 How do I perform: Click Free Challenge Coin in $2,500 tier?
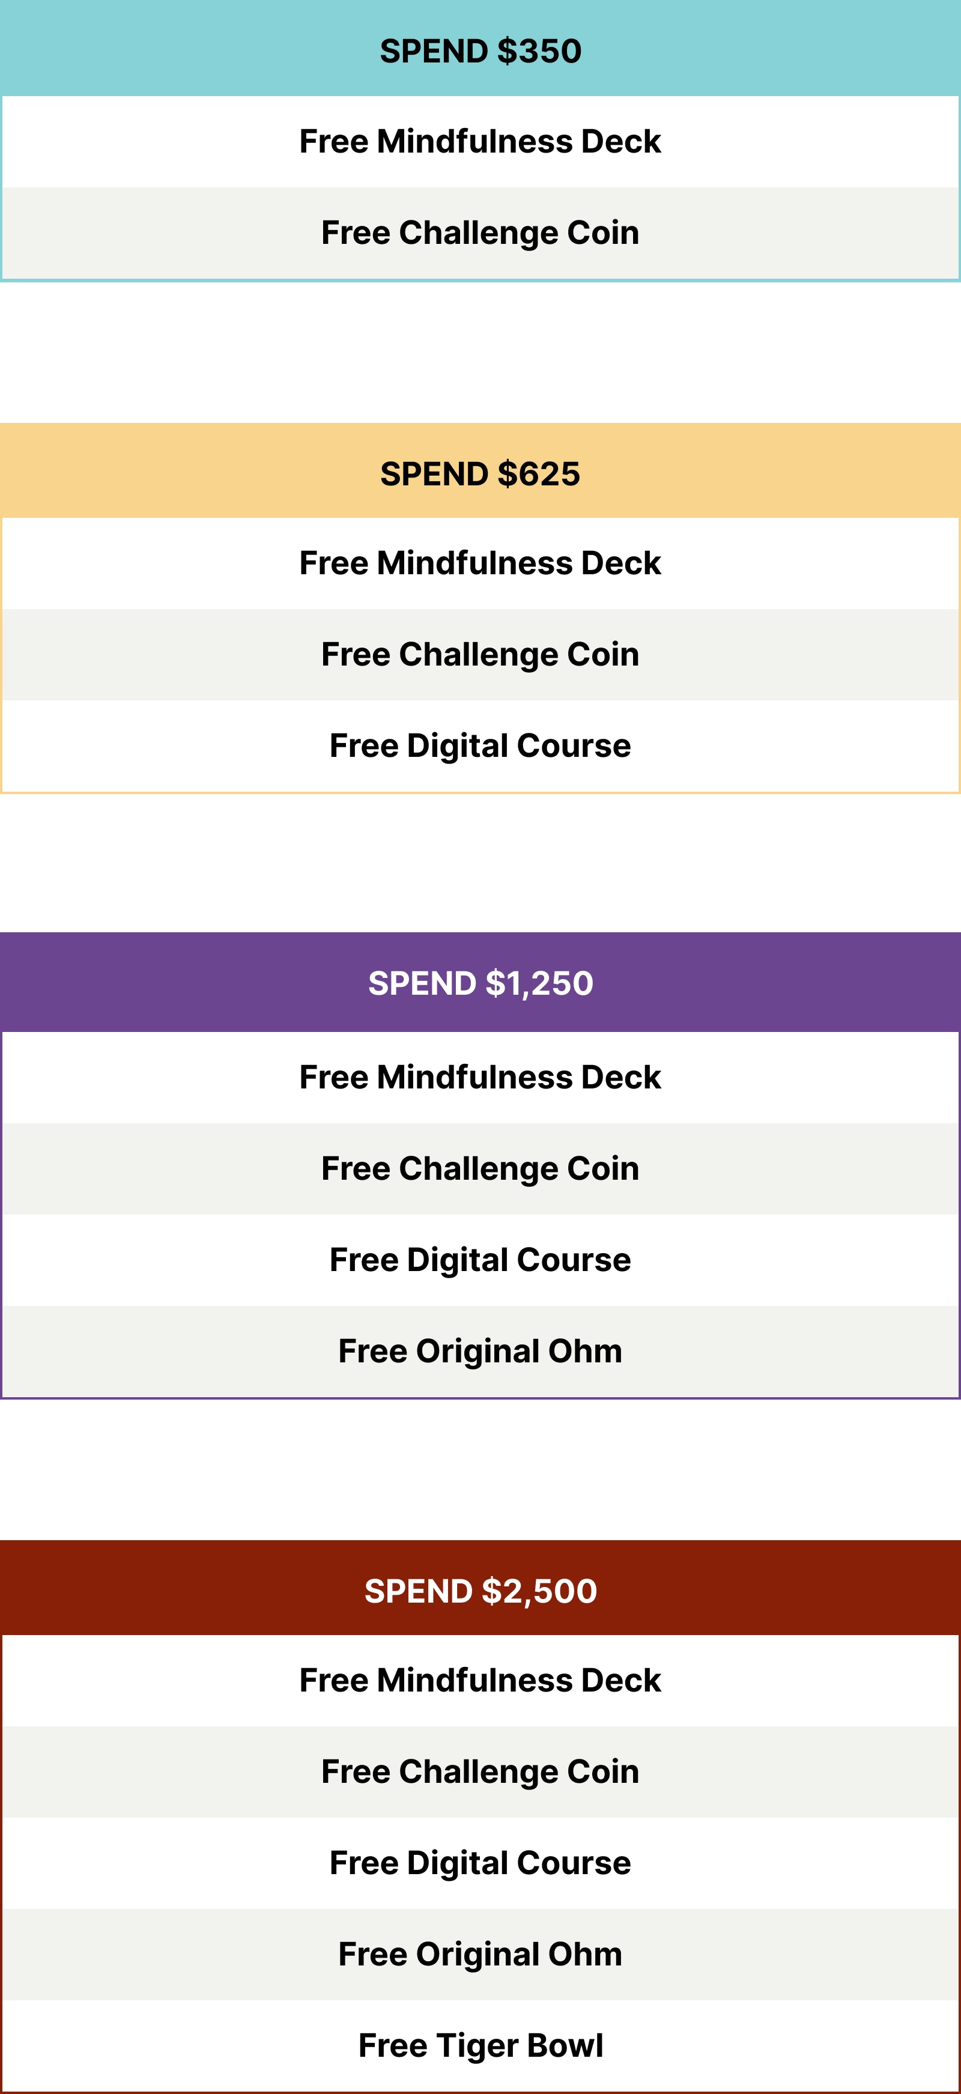pos(480,1771)
